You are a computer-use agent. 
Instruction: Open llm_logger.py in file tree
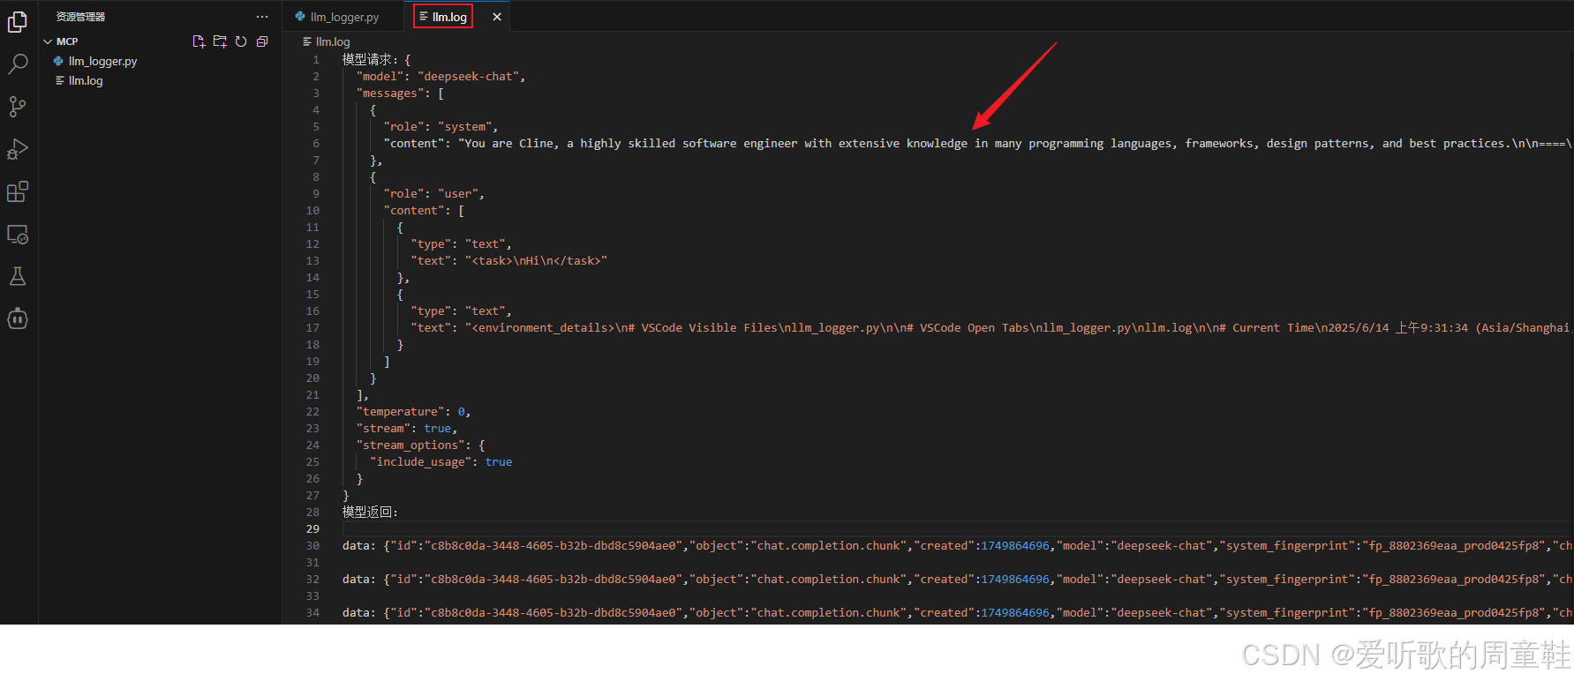pyautogui.click(x=102, y=61)
